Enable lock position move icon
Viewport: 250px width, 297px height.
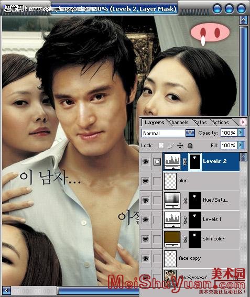180,146
